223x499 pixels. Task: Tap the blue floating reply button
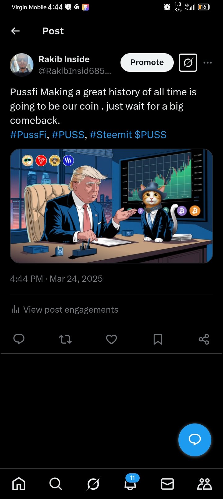point(195,440)
